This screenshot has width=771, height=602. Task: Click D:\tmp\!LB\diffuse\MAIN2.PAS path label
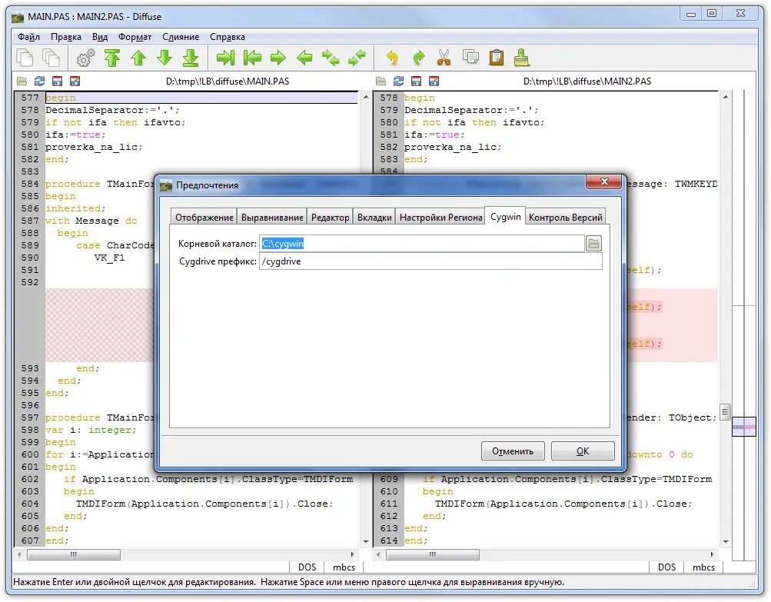(587, 81)
